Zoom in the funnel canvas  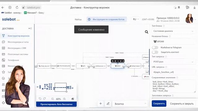[64, 99]
